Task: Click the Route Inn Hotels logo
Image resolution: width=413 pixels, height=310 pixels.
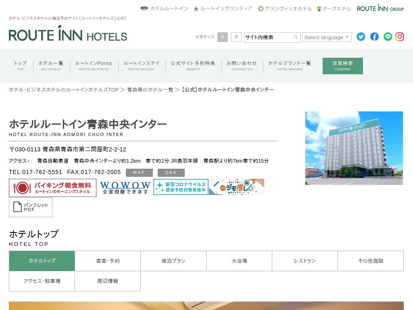Action: pos(68,34)
